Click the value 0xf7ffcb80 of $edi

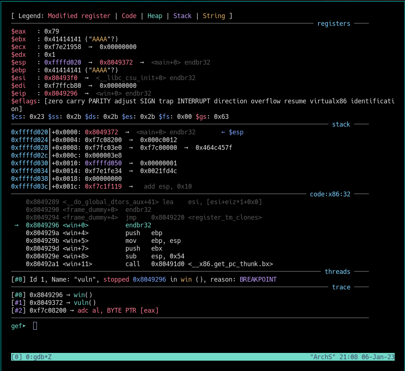[x=62, y=86]
